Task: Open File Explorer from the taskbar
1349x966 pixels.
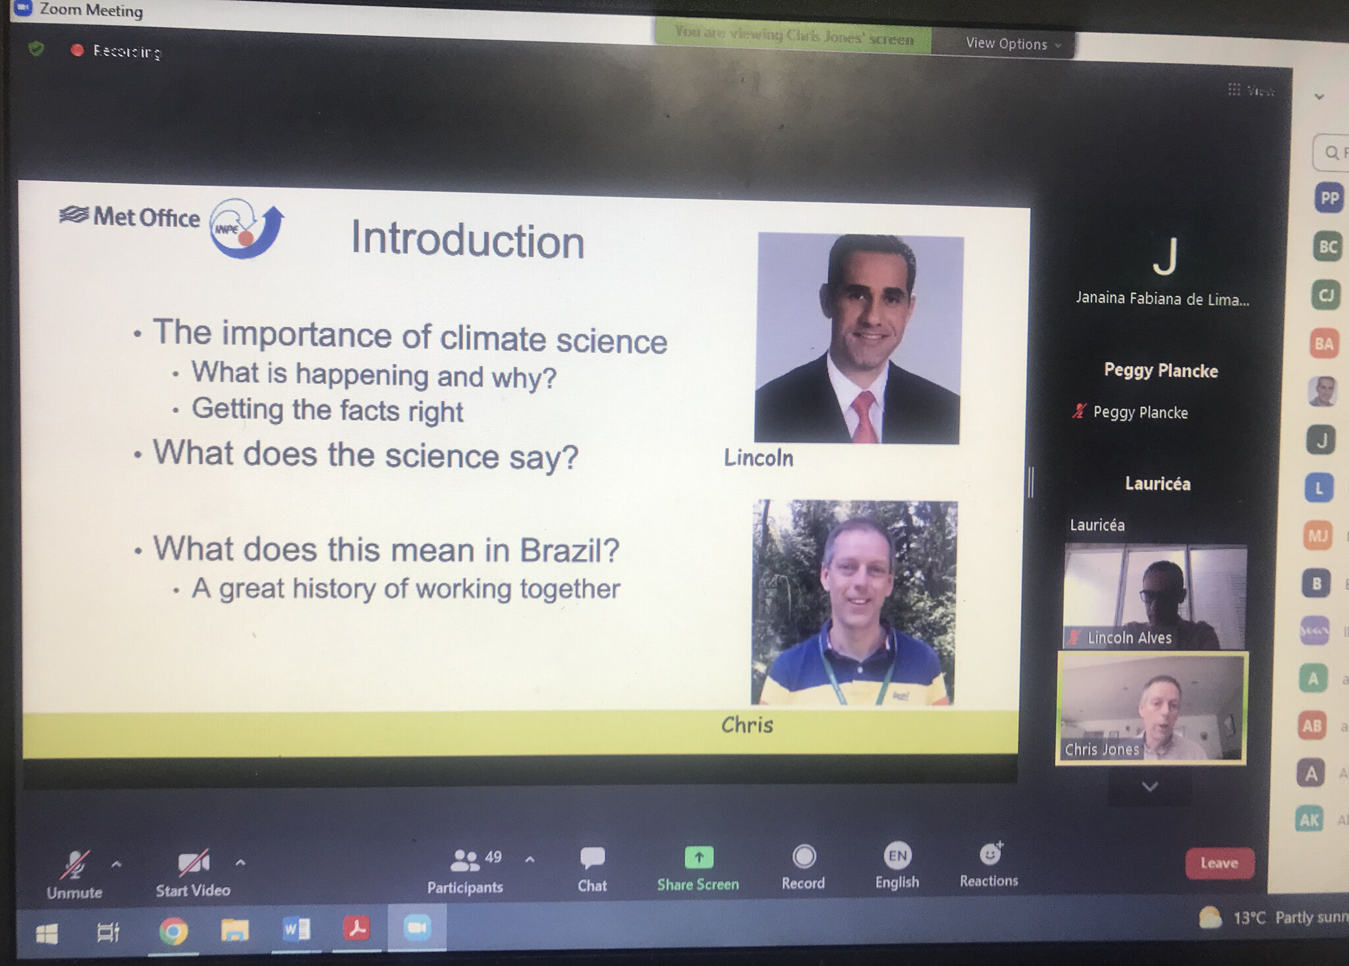Action: (x=234, y=930)
